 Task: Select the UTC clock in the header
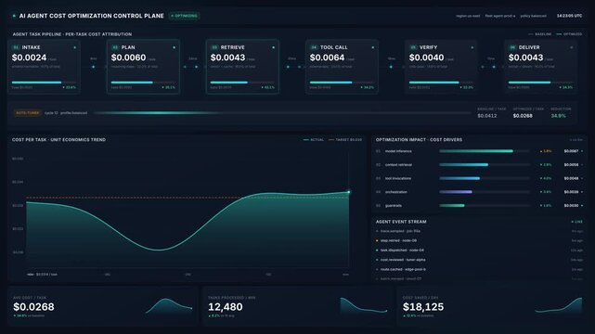coord(569,16)
